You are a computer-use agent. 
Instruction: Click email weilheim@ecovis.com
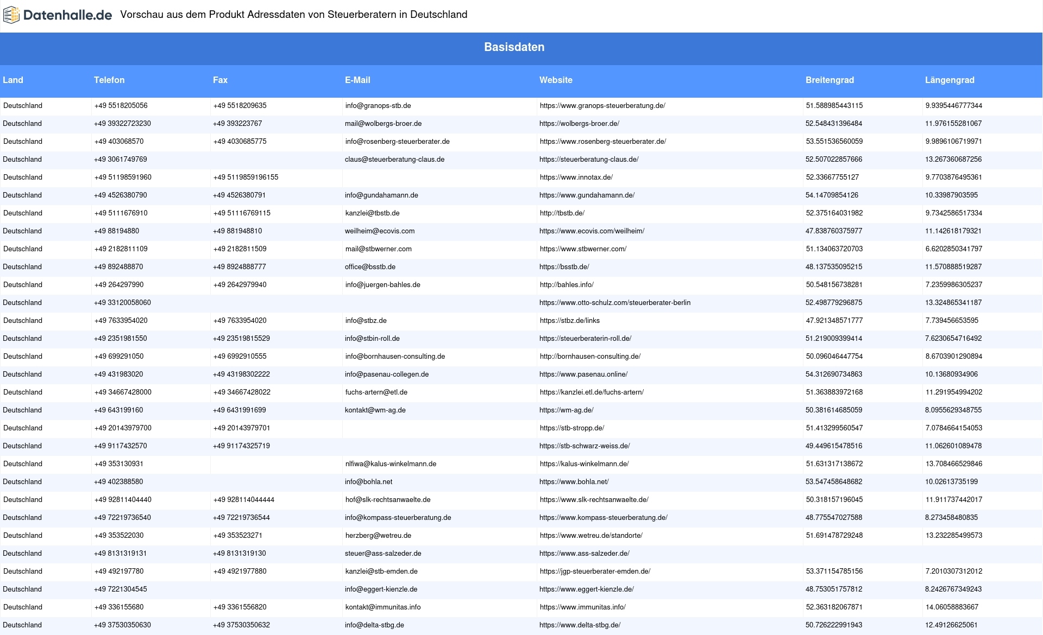380,231
